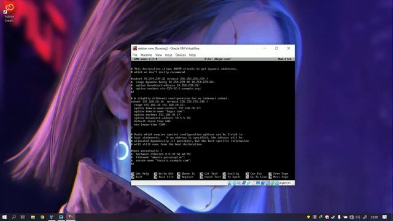
Task: Click the Prev Page shortcut in nano
Action: click(278, 174)
